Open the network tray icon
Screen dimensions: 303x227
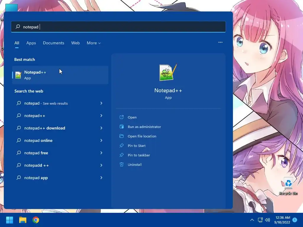(260, 220)
